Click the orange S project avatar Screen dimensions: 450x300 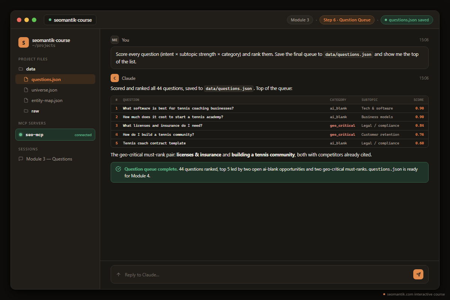coord(24,42)
